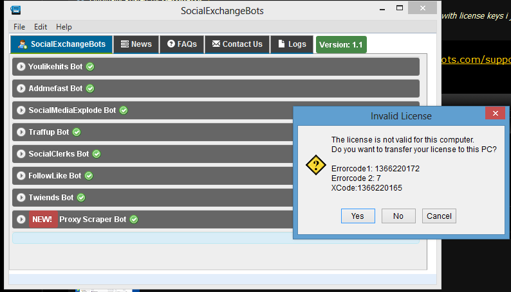Open the support link in background window

point(476,60)
